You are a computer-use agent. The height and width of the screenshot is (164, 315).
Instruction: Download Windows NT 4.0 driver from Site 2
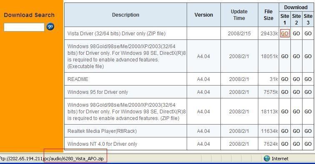(296, 144)
